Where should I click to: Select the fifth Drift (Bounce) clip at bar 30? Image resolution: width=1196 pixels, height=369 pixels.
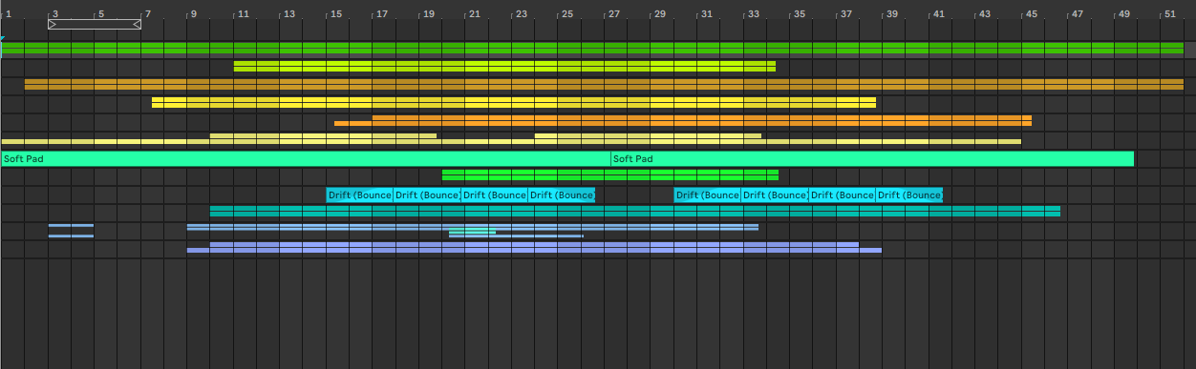click(708, 195)
